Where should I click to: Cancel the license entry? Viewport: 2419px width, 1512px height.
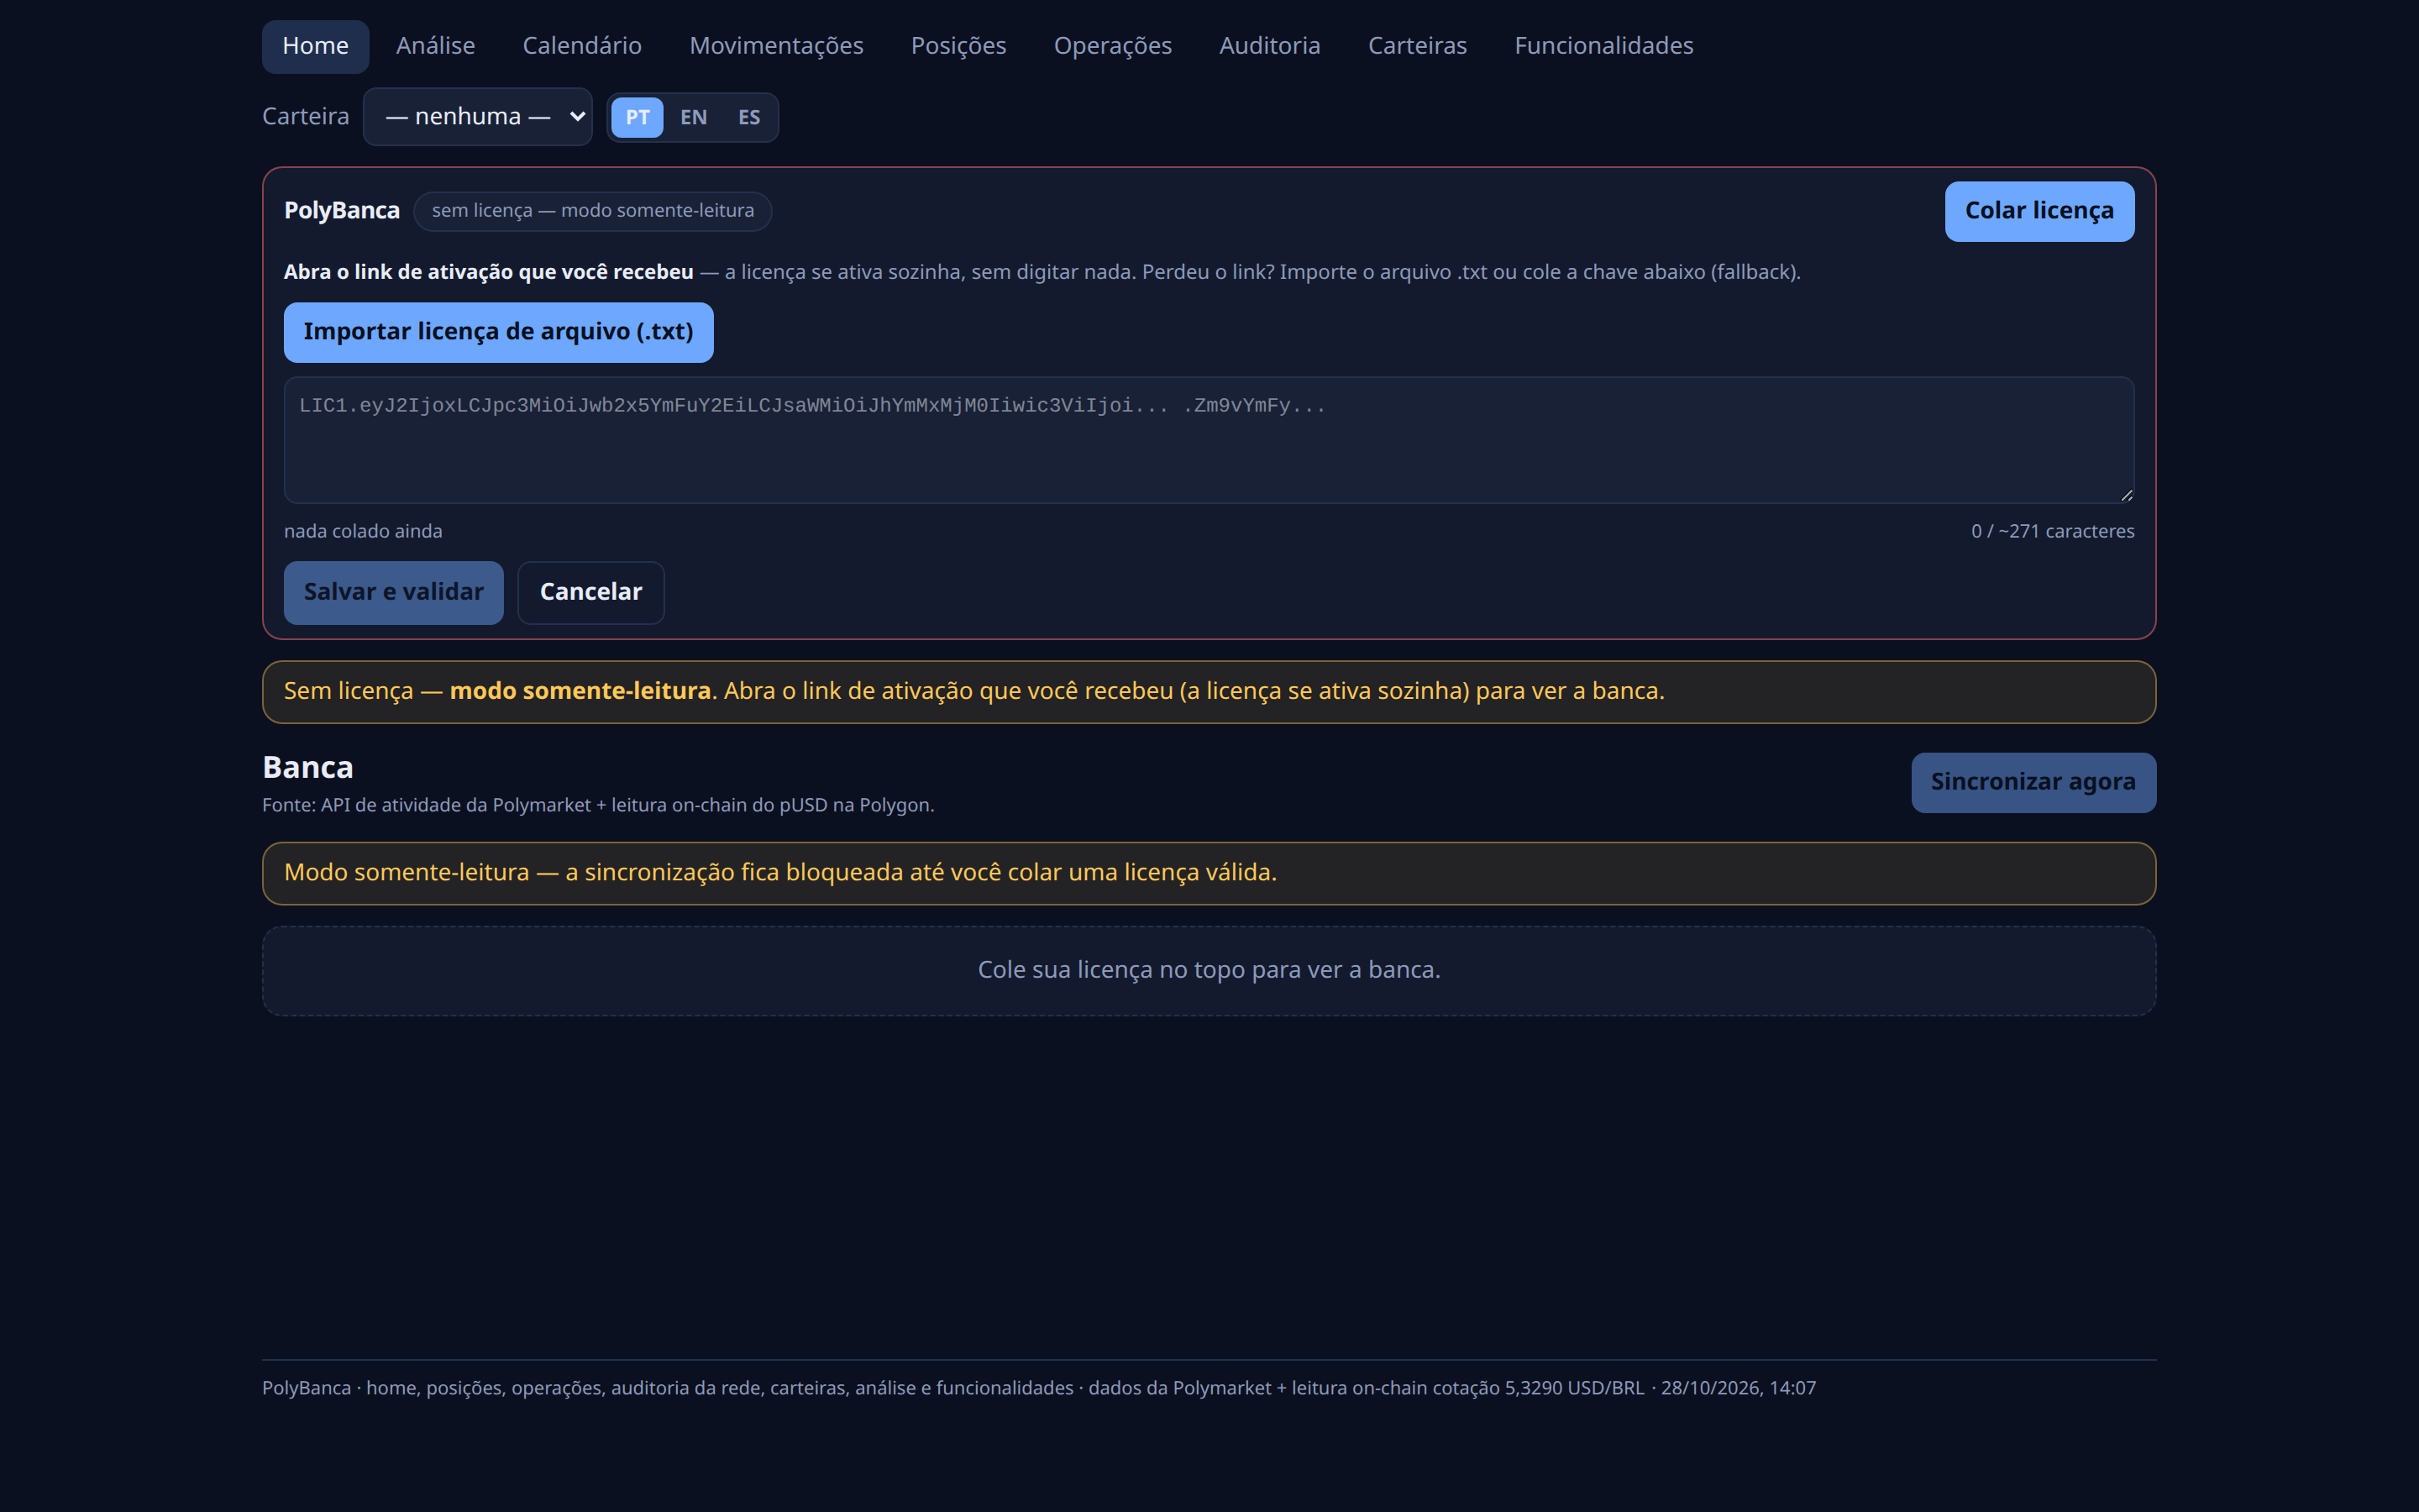coord(590,592)
